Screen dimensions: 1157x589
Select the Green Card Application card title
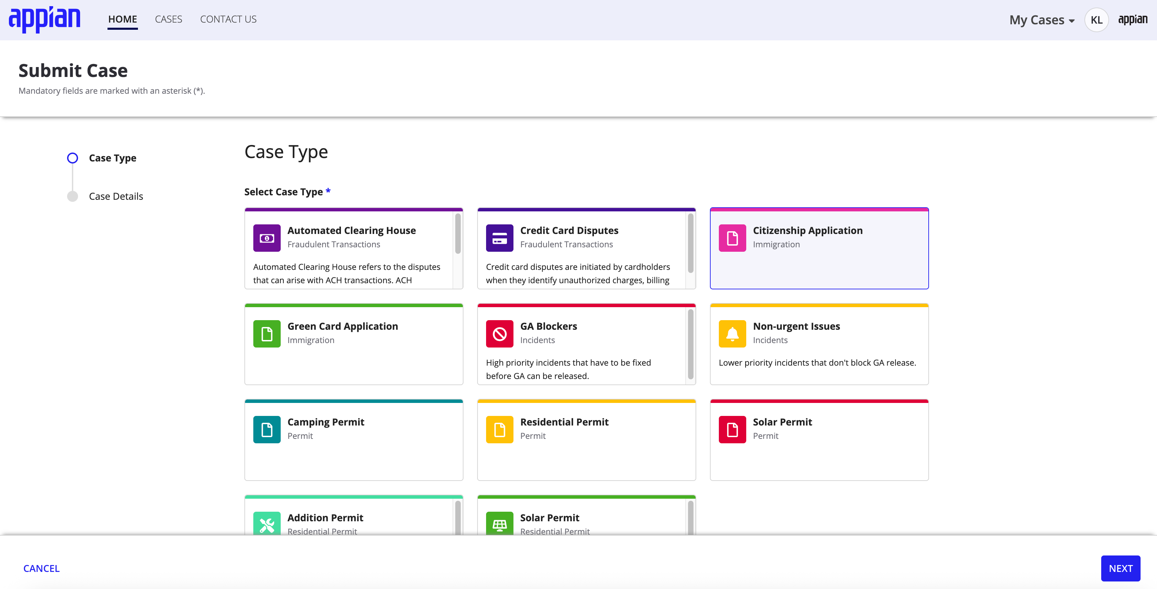343,326
